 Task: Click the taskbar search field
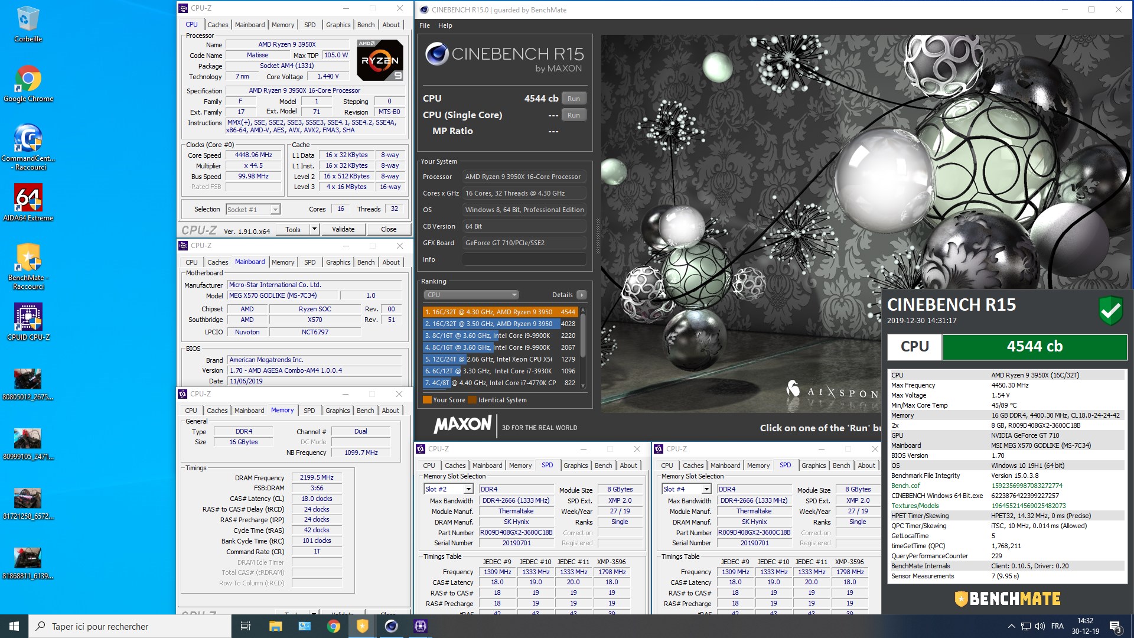(x=130, y=626)
